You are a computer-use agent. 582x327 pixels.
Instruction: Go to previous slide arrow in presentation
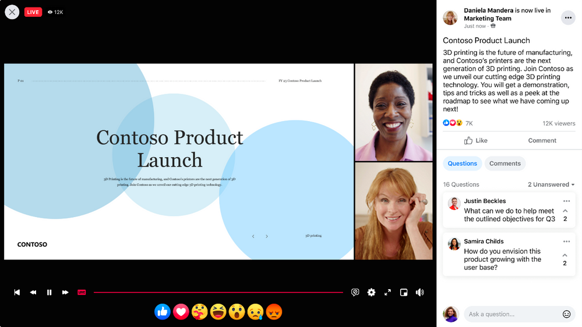253,236
